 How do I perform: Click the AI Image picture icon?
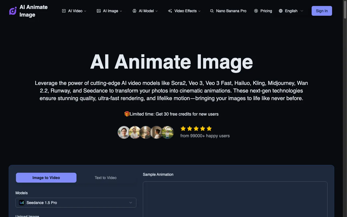coord(98,11)
